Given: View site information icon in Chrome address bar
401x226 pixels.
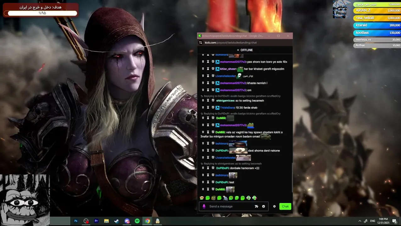Looking at the screenshot, I should (x=201, y=42).
